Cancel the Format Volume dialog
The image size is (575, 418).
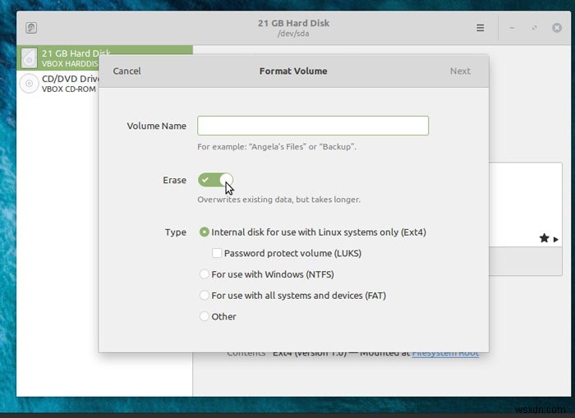coord(126,71)
